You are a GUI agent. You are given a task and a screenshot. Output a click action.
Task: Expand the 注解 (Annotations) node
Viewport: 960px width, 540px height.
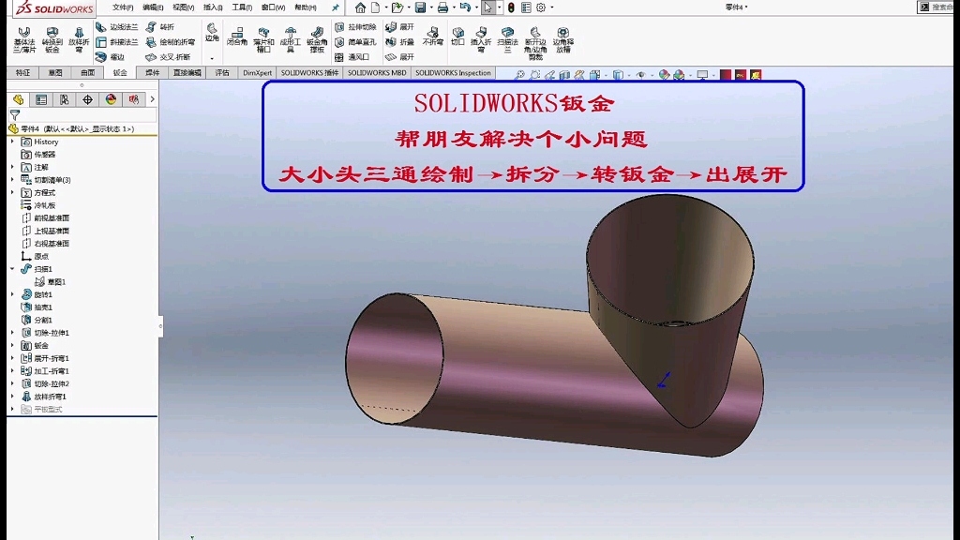(12, 167)
